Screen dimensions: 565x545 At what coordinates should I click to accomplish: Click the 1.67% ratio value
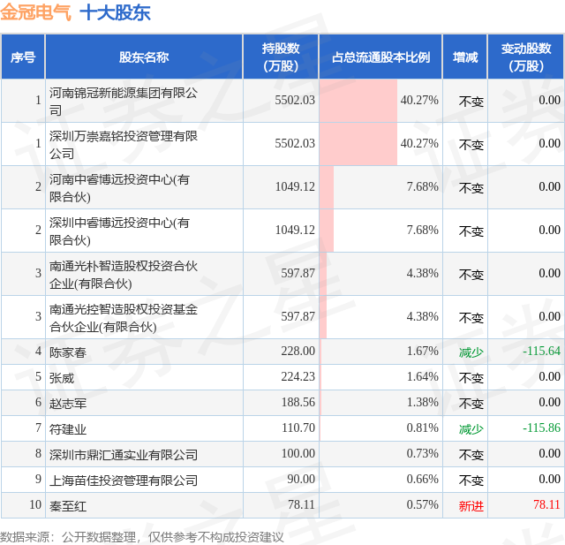422,351
